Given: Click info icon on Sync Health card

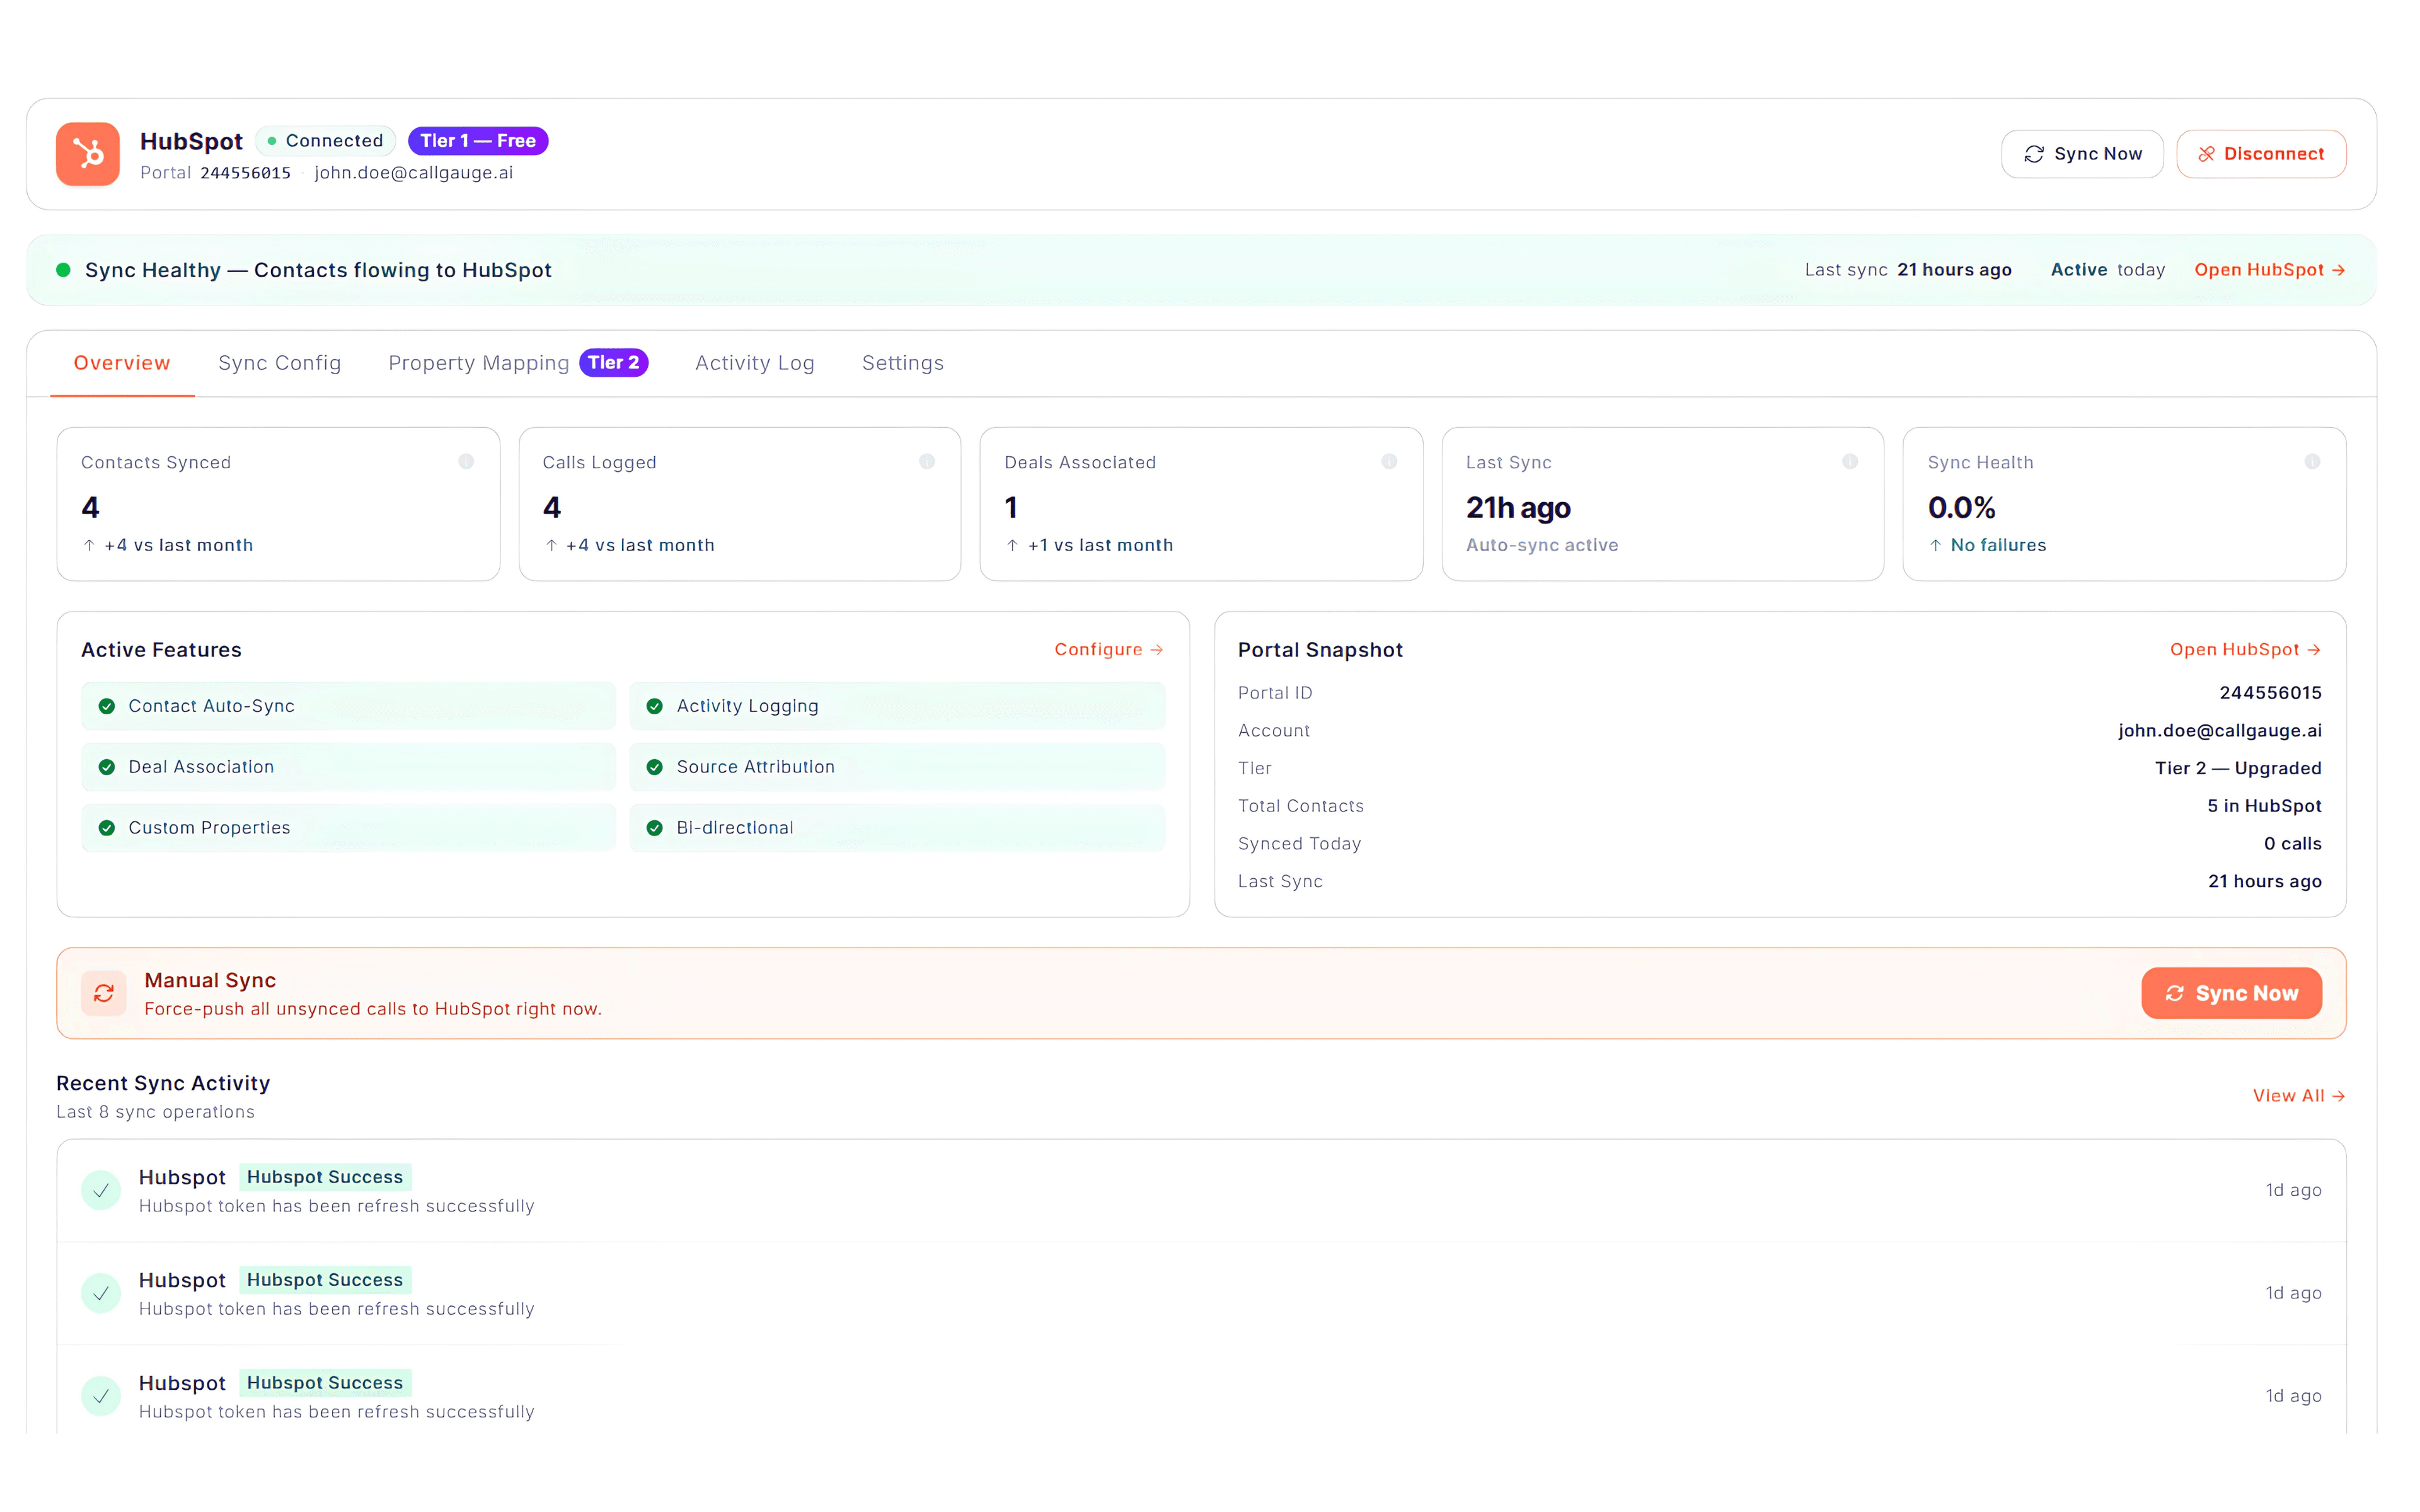Looking at the screenshot, I should point(2311,461).
